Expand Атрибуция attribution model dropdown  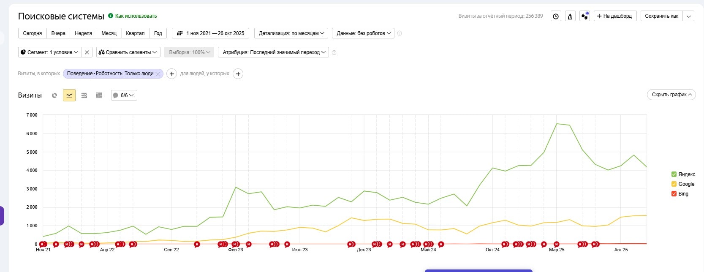tap(274, 52)
